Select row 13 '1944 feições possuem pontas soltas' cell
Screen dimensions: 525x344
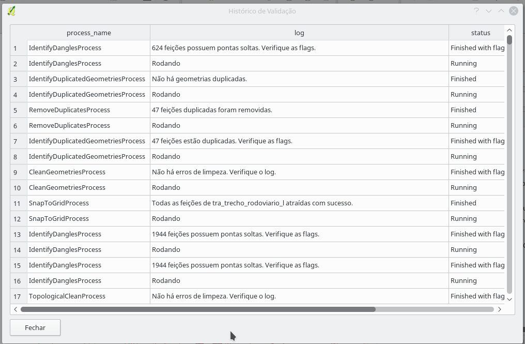point(299,234)
